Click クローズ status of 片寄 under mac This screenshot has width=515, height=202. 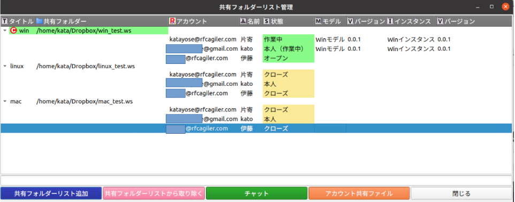point(288,110)
